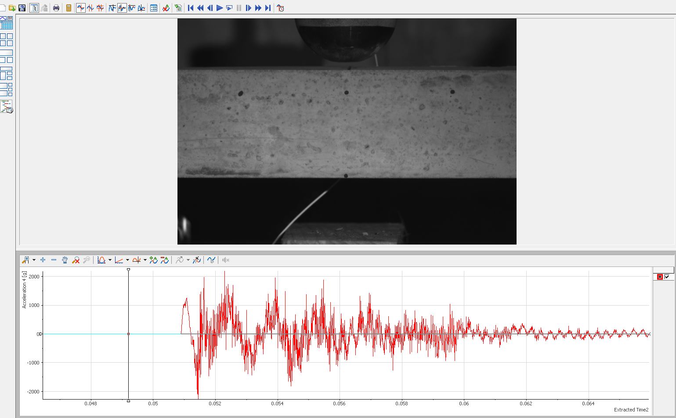Click the red curve color swatch in legend
This screenshot has height=418, width=676.
(660, 277)
